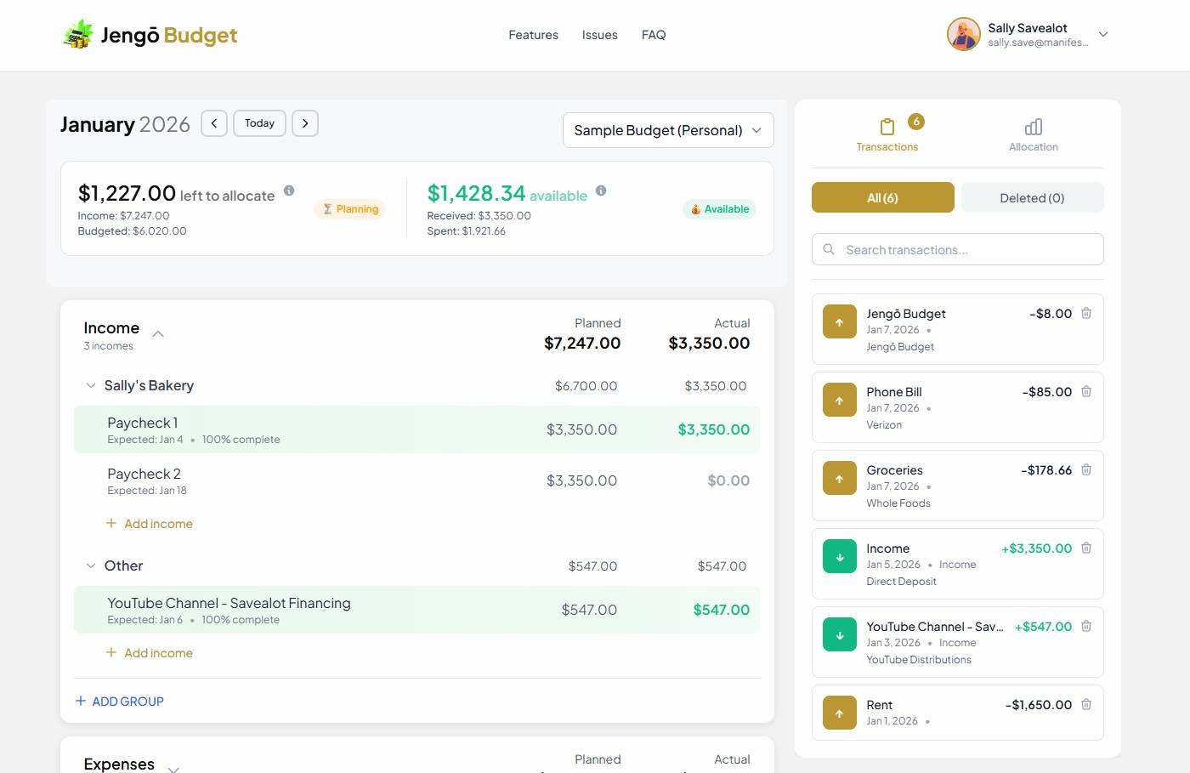Click the info icon next to left to allocate
The height and width of the screenshot is (773, 1190).
[289, 191]
